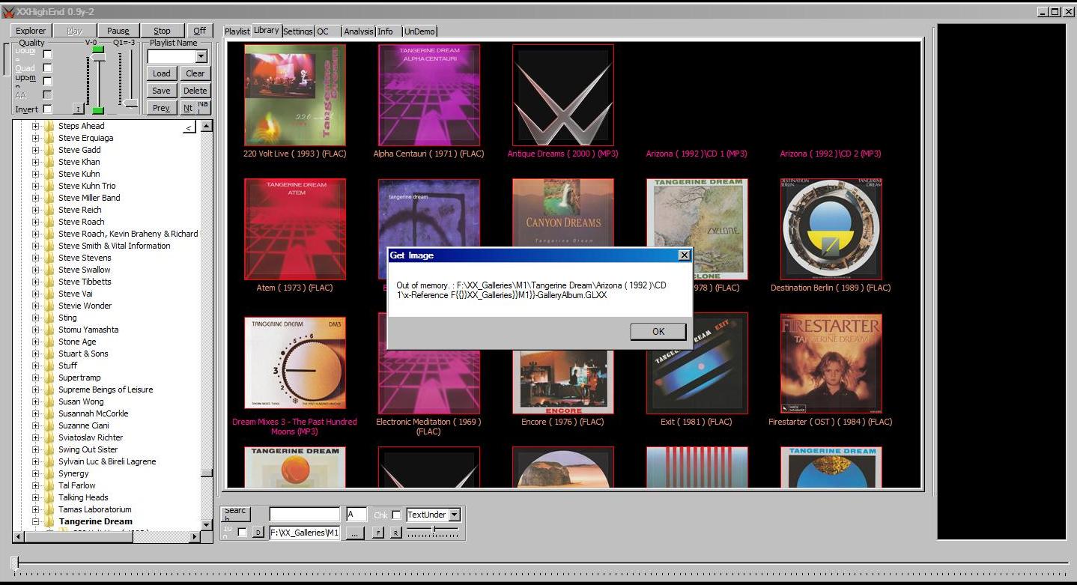Click the '<' collapse button above the artist tree
The height and width of the screenshot is (585, 1077).
(x=189, y=128)
